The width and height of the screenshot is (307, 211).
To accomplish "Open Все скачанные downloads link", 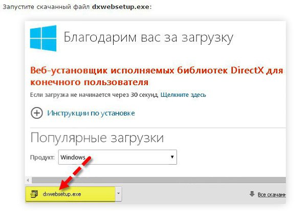I will [x=271, y=194].
